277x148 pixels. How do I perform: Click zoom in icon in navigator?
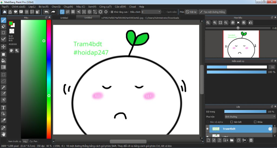coord(215,23)
